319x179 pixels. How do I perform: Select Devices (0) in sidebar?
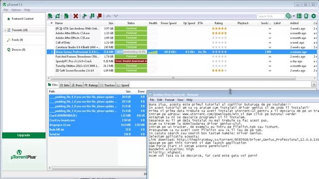(18, 50)
